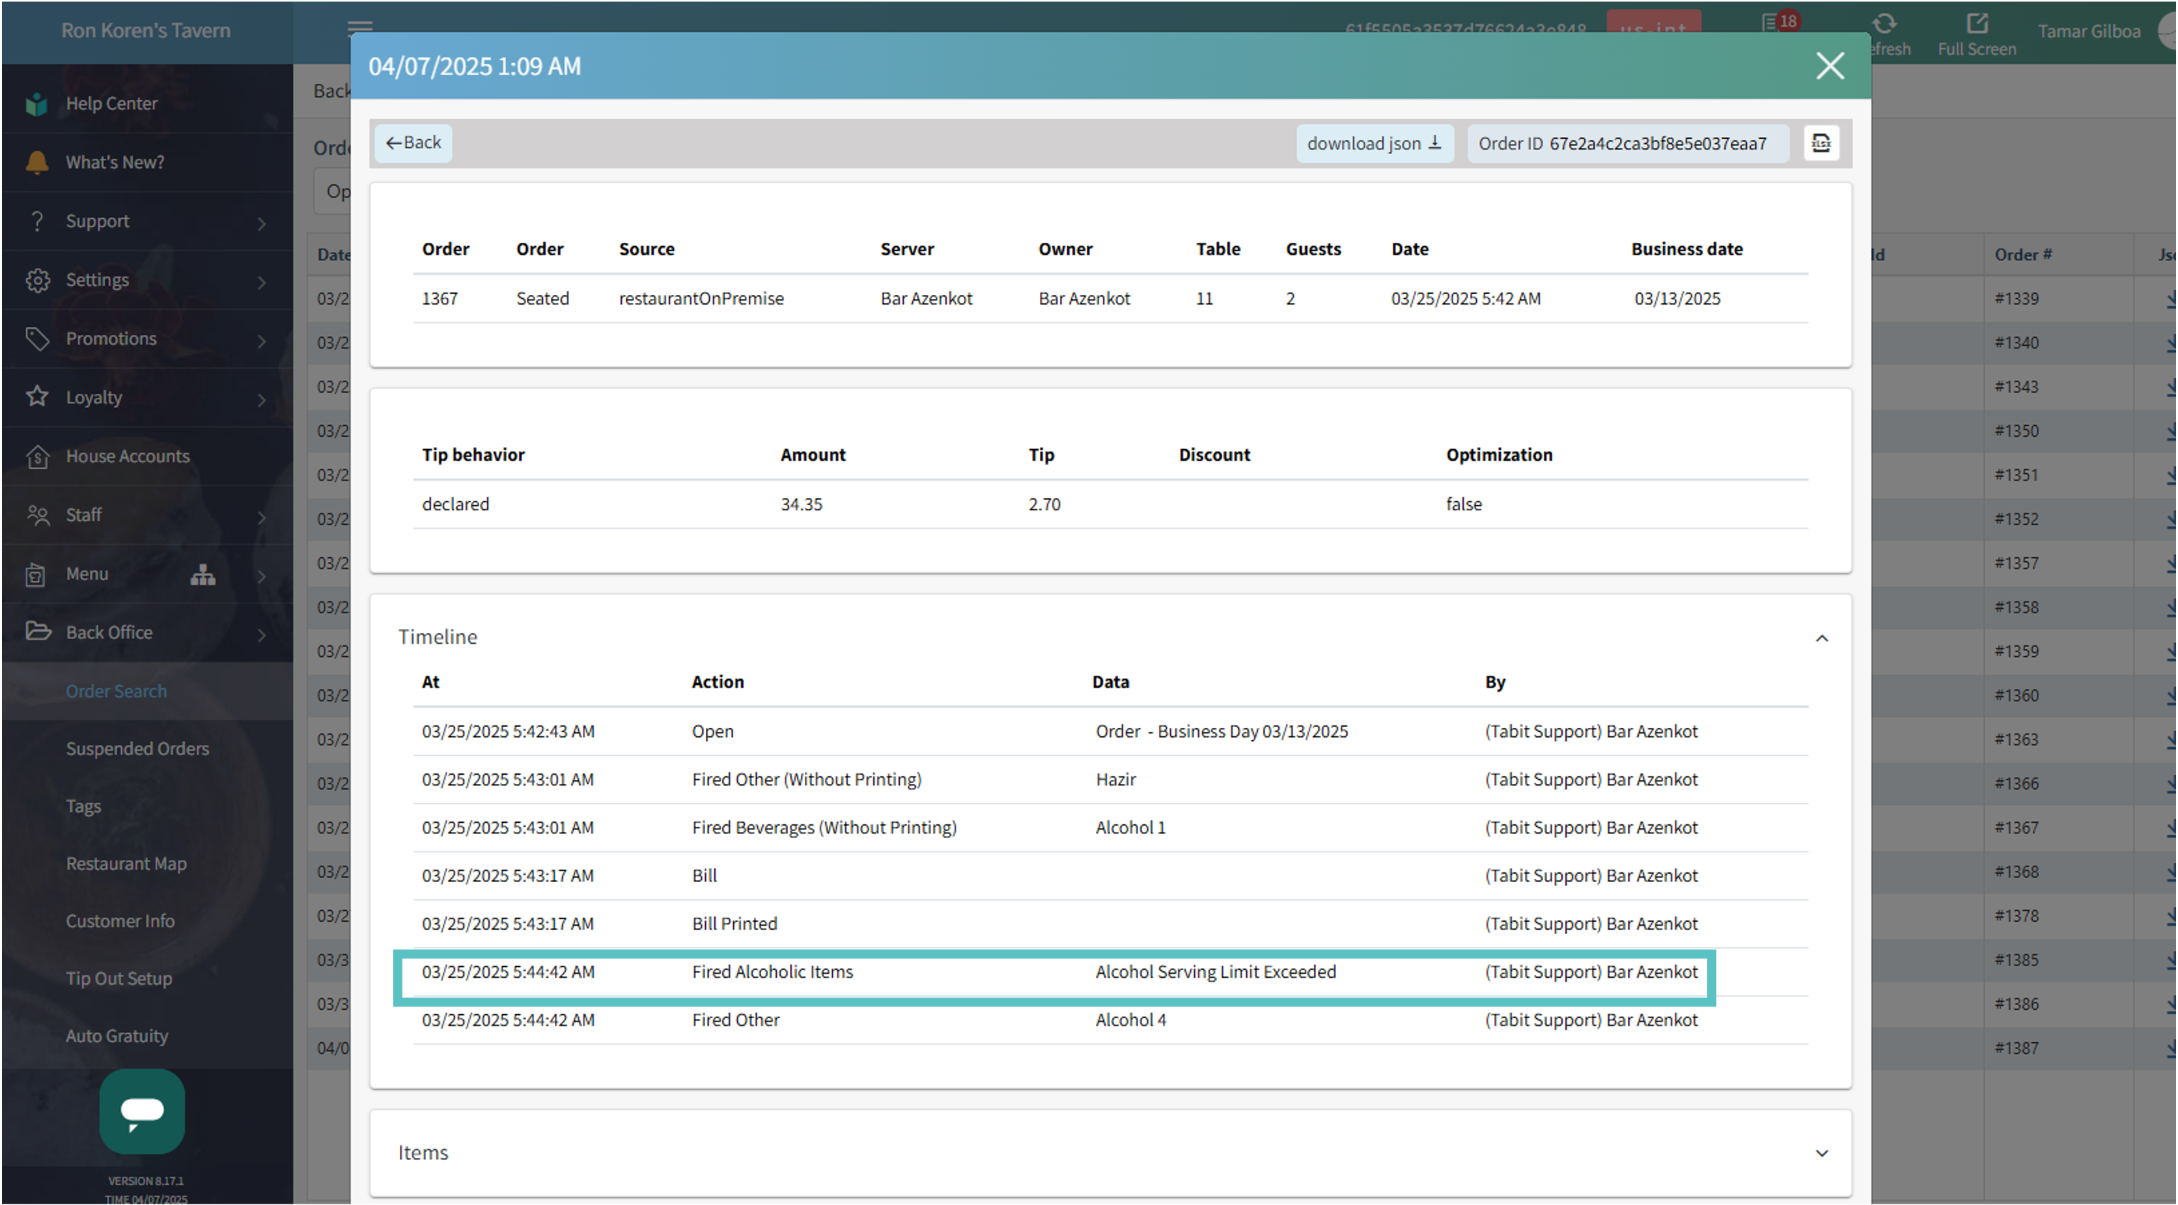Go to Restaurant Map page
Screen dimensions: 2178x1205
point(126,863)
